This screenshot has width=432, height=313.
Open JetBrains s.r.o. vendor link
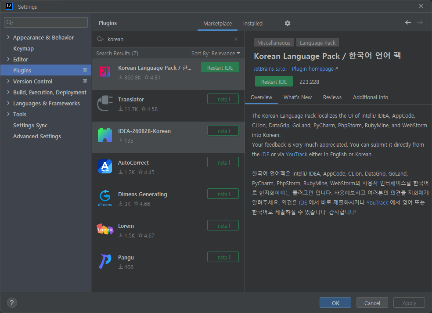270,68
